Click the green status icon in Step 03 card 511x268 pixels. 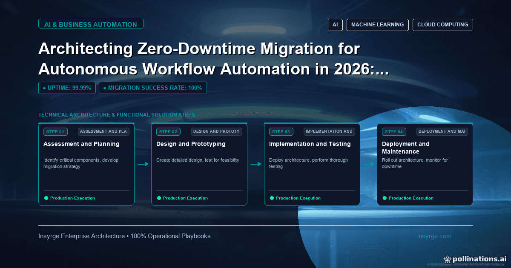pyautogui.click(x=272, y=198)
